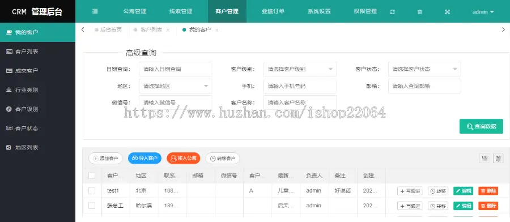Check the test1 row checkbox
This screenshot has width=510, height=222.
tap(92, 191)
